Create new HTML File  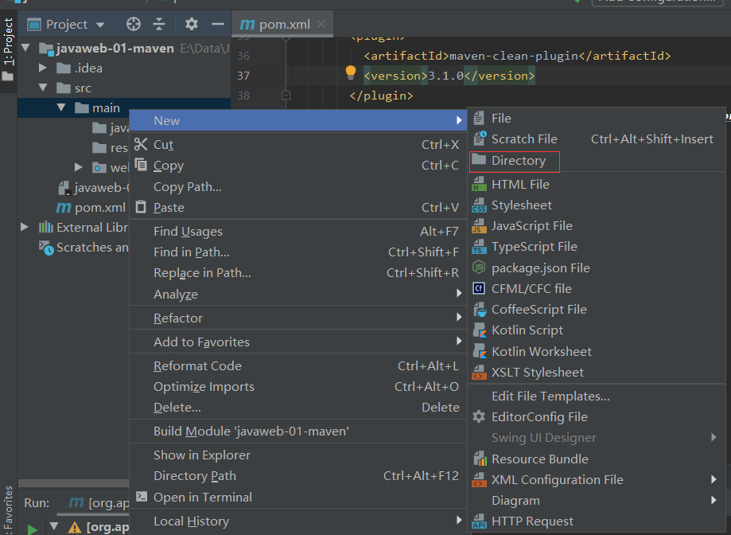point(597,184)
